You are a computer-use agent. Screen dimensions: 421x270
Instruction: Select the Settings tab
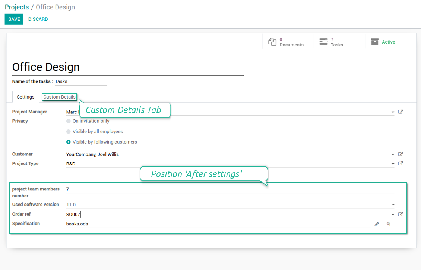(x=26, y=97)
